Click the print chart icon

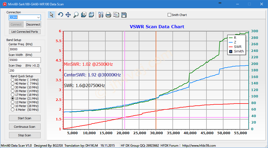point(108,15)
